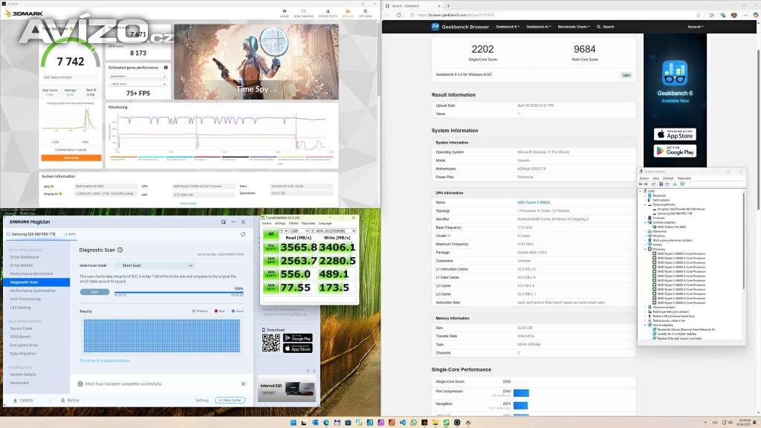Open Stress Tests in 3DMark
The width and height of the screenshot is (761, 428).
point(328,13)
